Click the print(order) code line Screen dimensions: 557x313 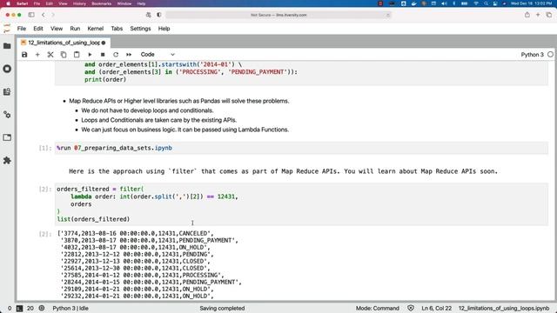coord(105,80)
